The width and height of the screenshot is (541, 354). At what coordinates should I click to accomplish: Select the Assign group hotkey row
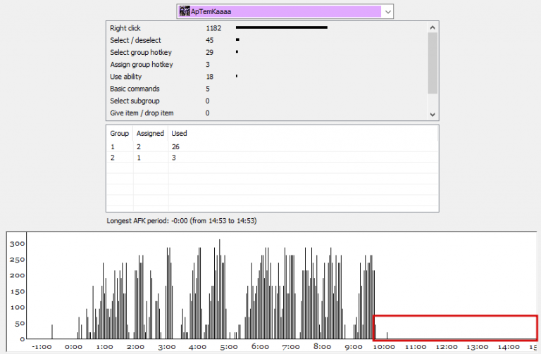coord(267,65)
